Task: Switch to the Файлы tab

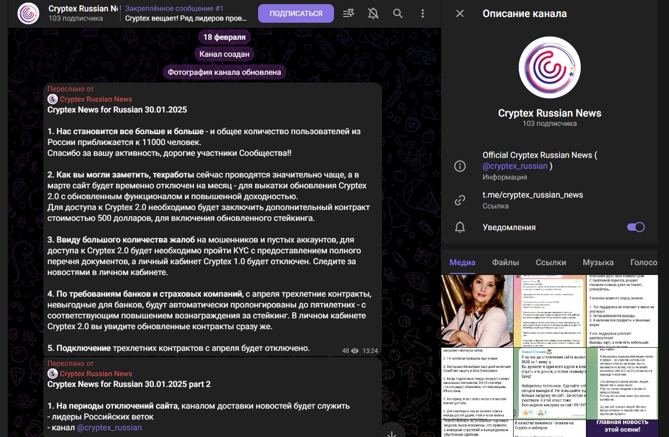Action: tap(505, 262)
